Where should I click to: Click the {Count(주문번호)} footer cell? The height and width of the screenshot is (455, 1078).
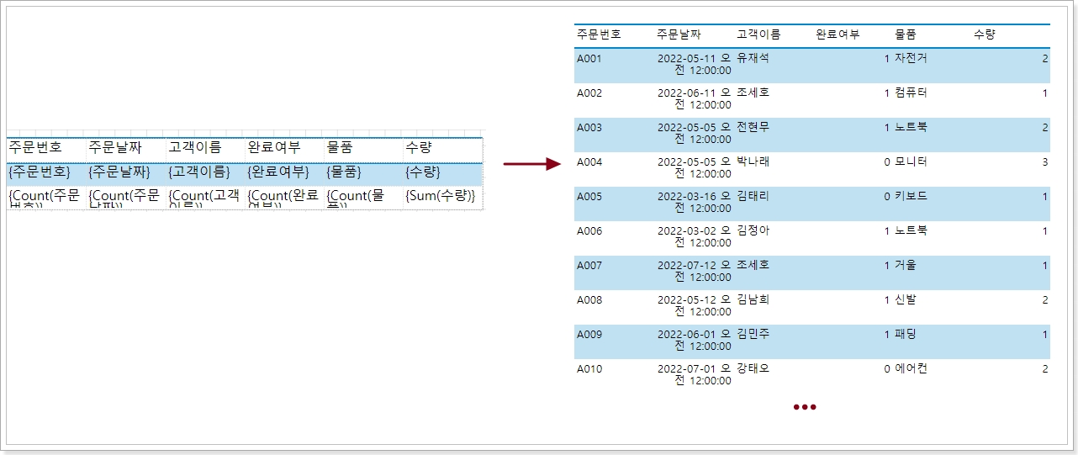coord(45,198)
